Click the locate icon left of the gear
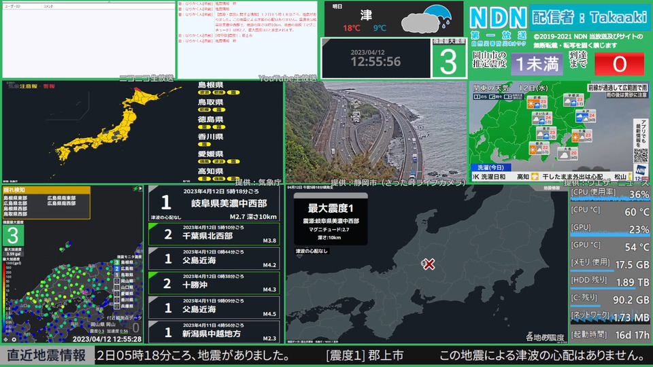 click(6, 339)
